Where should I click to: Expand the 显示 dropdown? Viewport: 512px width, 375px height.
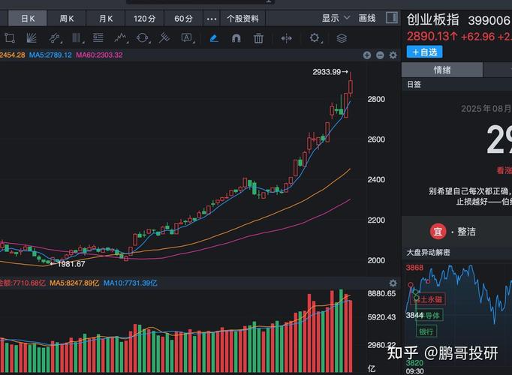point(335,18)
